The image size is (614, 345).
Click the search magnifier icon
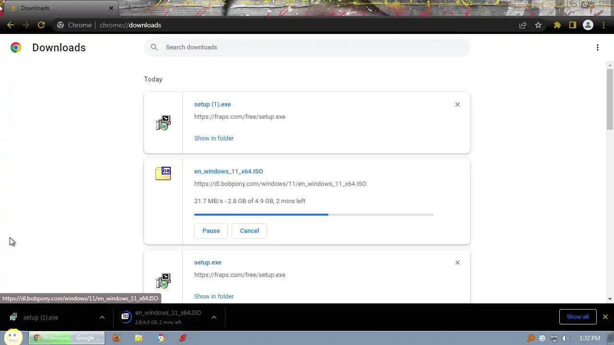click(x=154, y=47)
